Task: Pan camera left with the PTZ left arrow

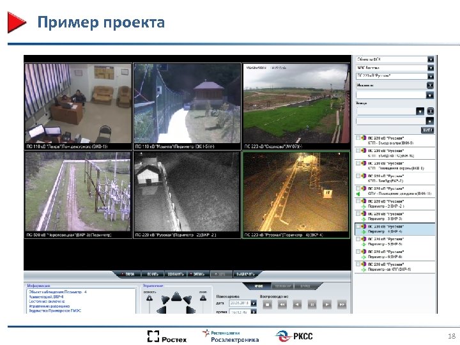Action: tap(162, 310)
